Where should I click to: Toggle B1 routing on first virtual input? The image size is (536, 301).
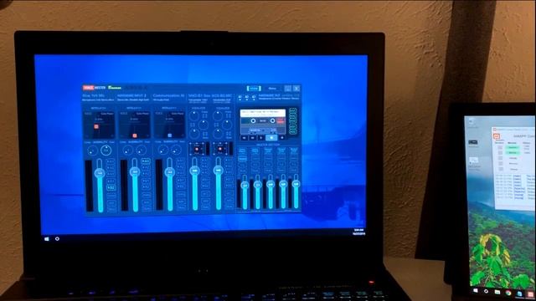[x=205, y=180]
